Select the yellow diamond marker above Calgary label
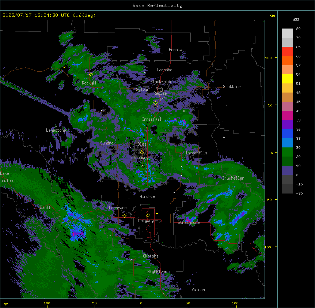Image resolution: width=315 pixels, height=308 pixels. (148, 215)
